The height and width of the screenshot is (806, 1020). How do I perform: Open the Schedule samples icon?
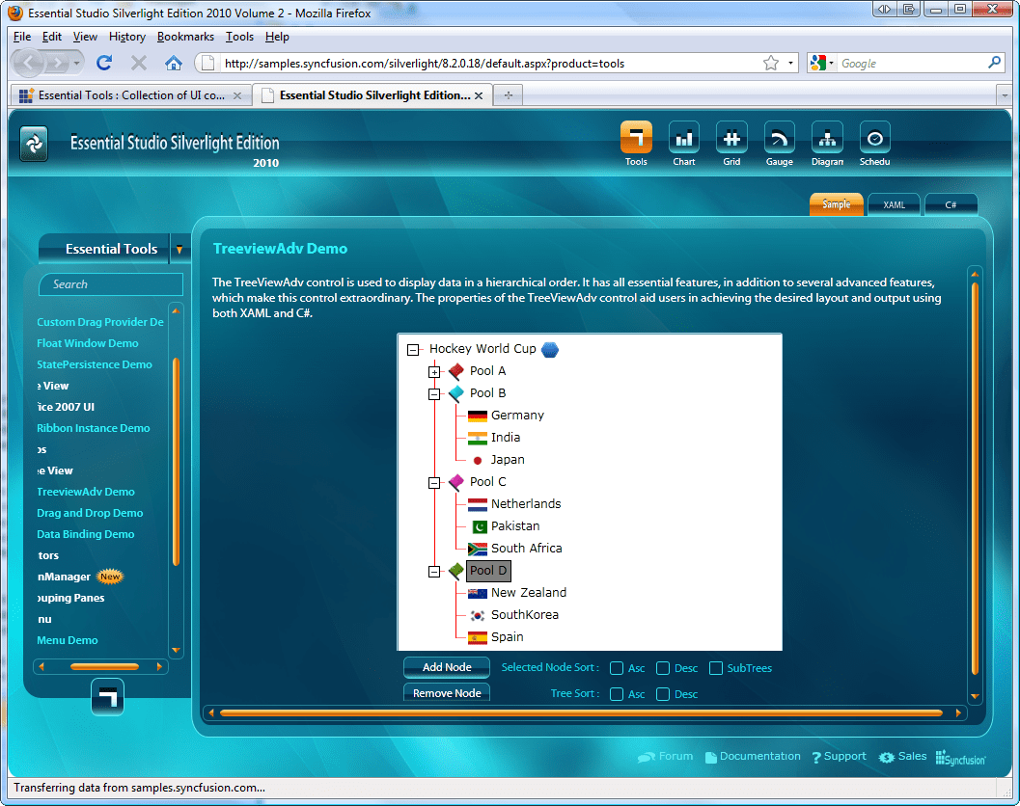coord(874,138)
